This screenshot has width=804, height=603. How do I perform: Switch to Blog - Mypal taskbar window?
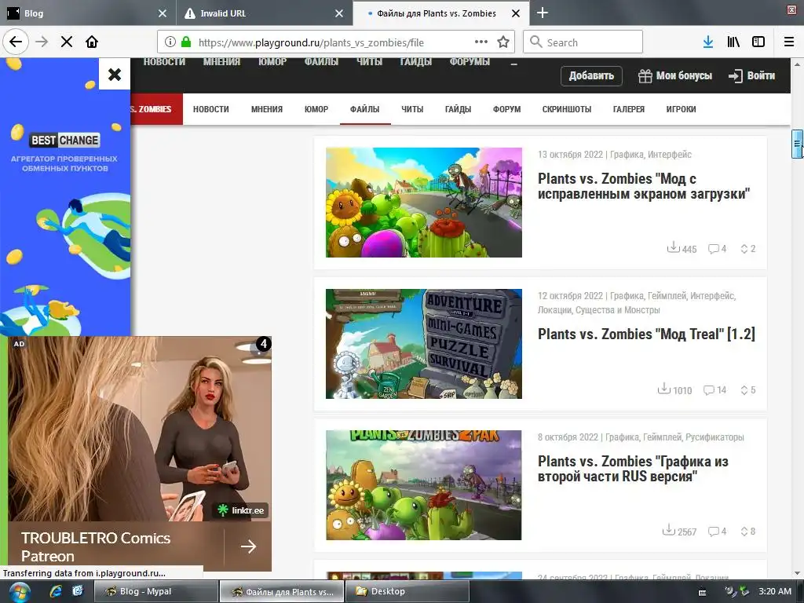(156, 592)
